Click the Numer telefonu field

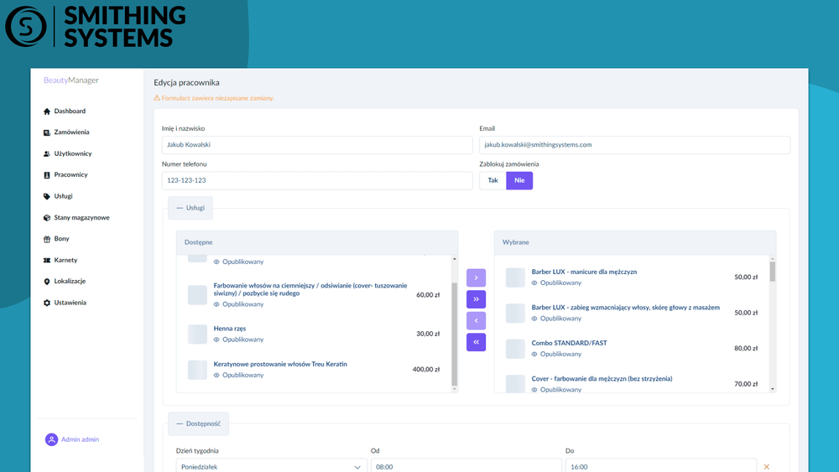[317, 181]
